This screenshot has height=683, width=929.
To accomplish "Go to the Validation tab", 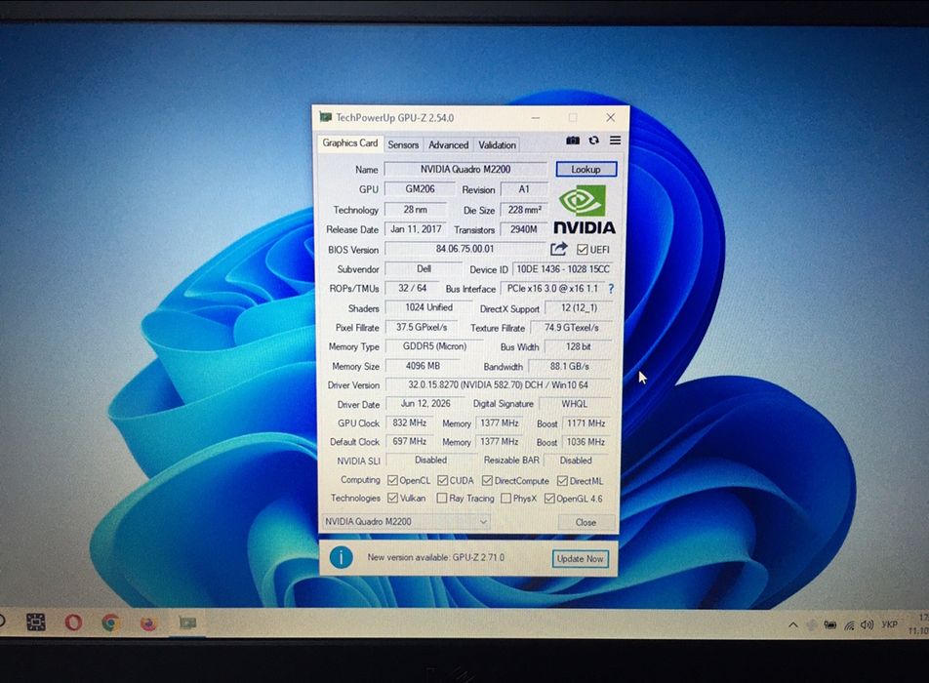I will click(x=497, y=144).
